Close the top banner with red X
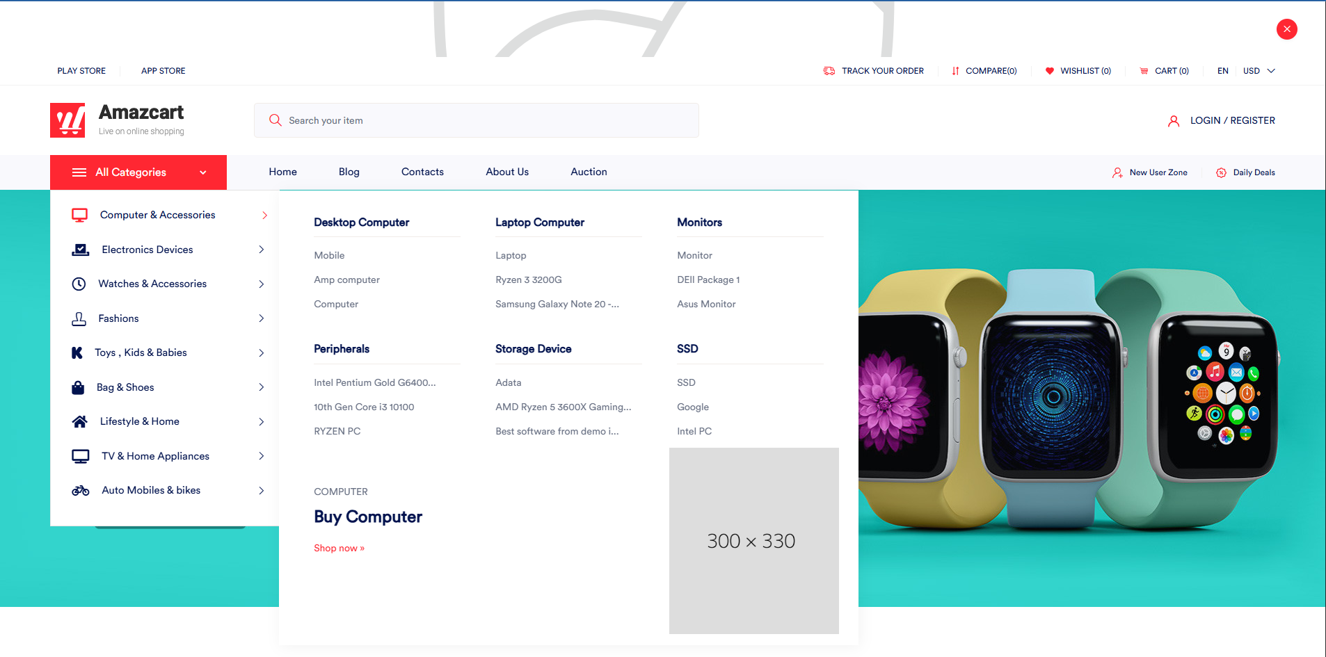Image resolution: width=1326 pixels, height=657 pixels. click(1286, 29)
